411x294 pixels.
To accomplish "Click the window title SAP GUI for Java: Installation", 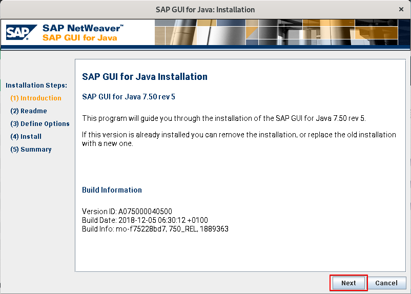I will click(x=205, y=10).
